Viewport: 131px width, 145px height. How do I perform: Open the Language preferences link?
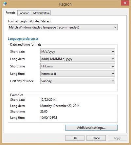pyautogui.click(x=23, y=39)
